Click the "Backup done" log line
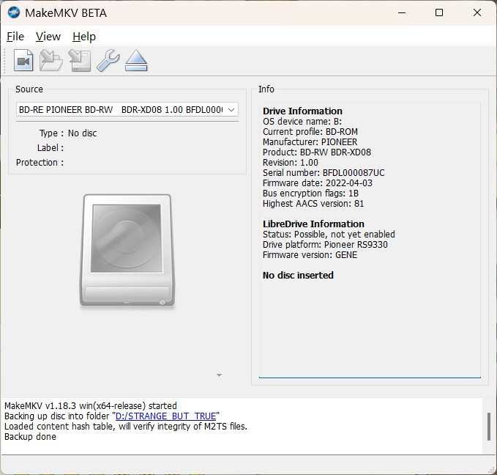Screen dimensions: 497x475 click(30, 437)
